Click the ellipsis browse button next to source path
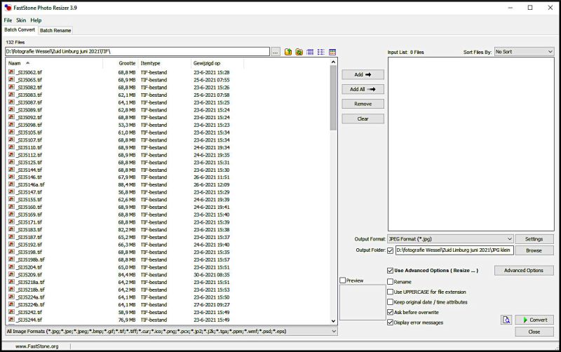The image size is (561, 352). click(276, 52)
